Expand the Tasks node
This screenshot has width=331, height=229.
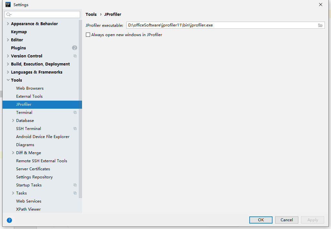tap(13, 193)
